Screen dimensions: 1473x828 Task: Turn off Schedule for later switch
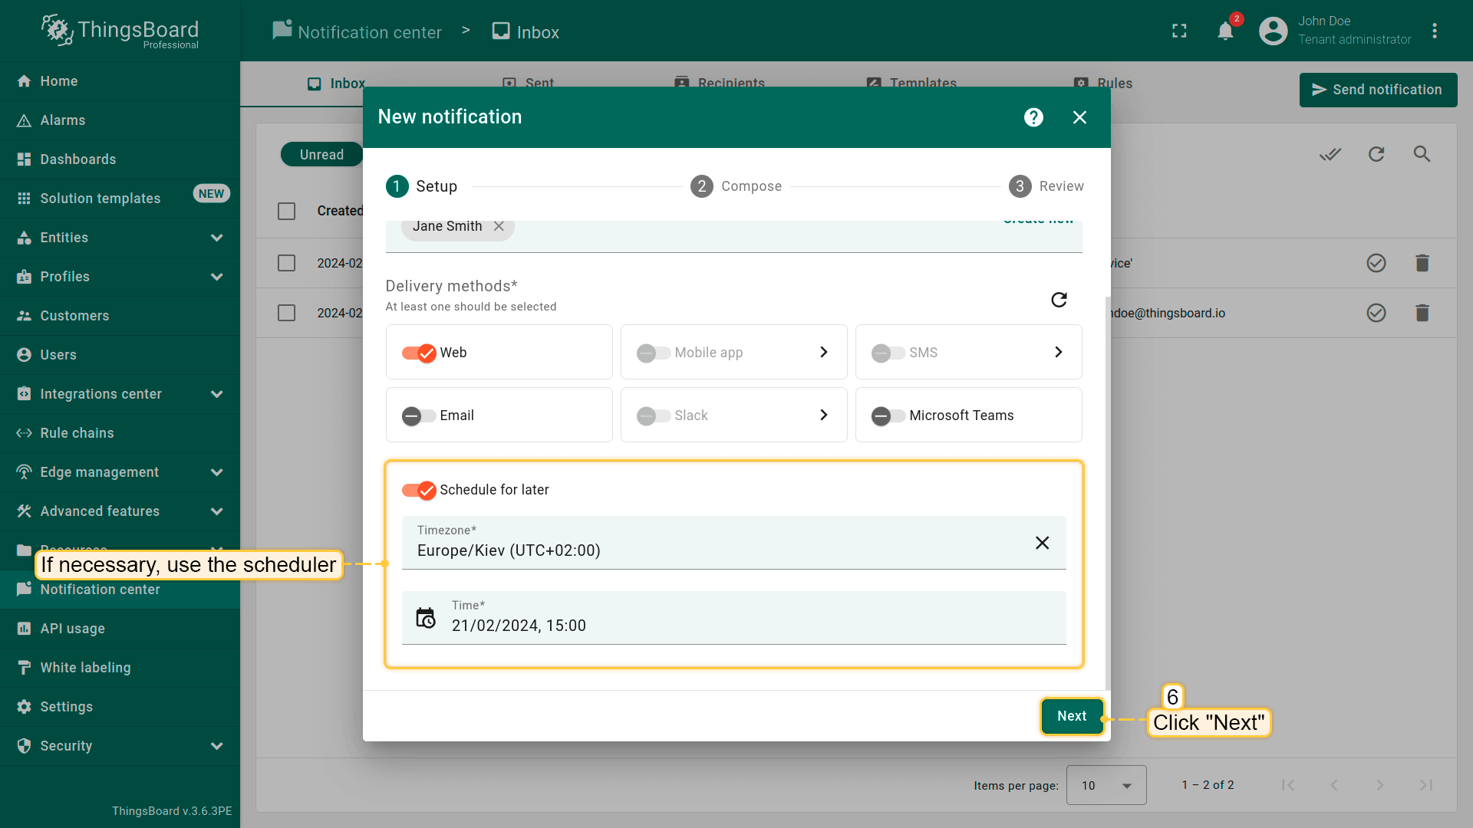(x=419, y=490)
